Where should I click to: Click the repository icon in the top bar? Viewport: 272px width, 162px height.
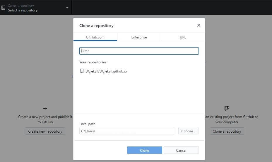tap(3, 8)
